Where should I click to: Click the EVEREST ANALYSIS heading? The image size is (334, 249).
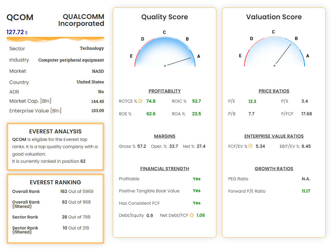(56, 131)
